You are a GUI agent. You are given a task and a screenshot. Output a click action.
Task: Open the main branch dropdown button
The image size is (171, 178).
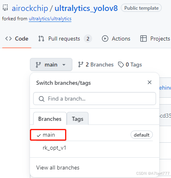[x=51, y=64]
